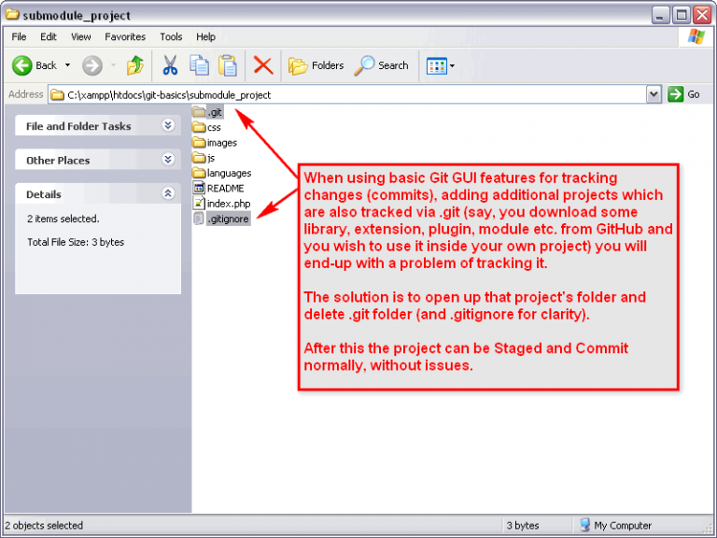Click the Forward arrow button
This screenshot has height=538, width=717.
pyautogui.click(x=91, y=65)
